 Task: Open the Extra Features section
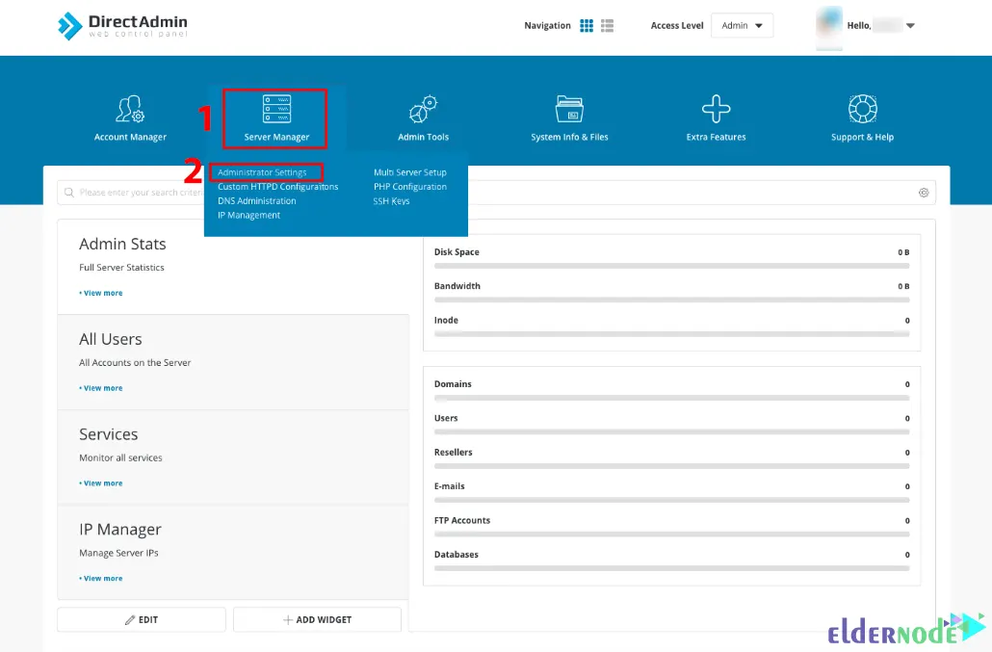(x=716, y=116)
